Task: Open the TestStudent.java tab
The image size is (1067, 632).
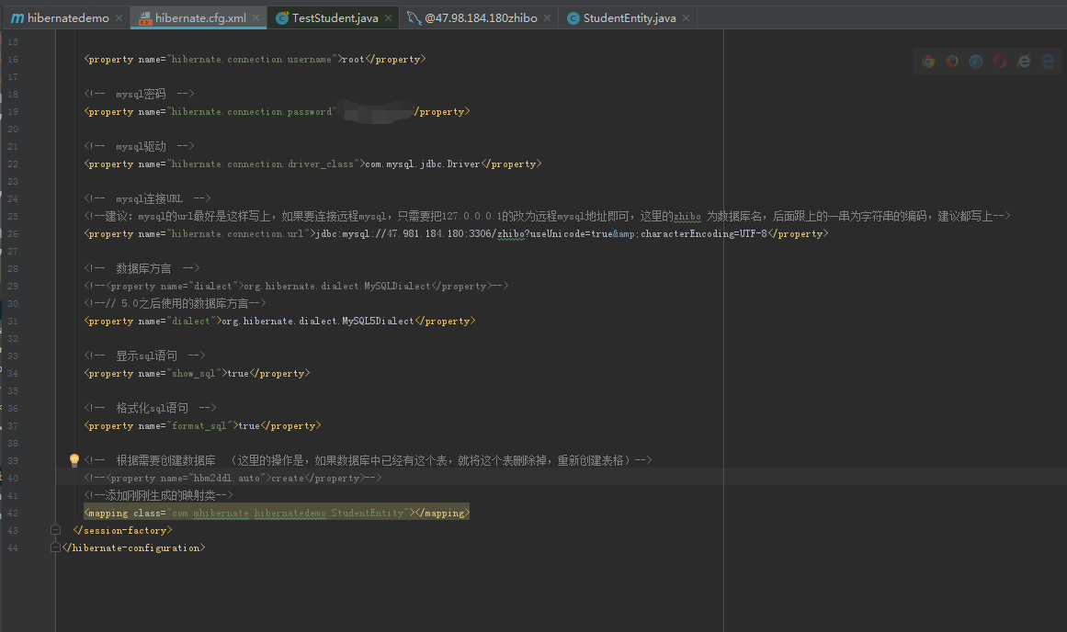Action: coord(335,18)
